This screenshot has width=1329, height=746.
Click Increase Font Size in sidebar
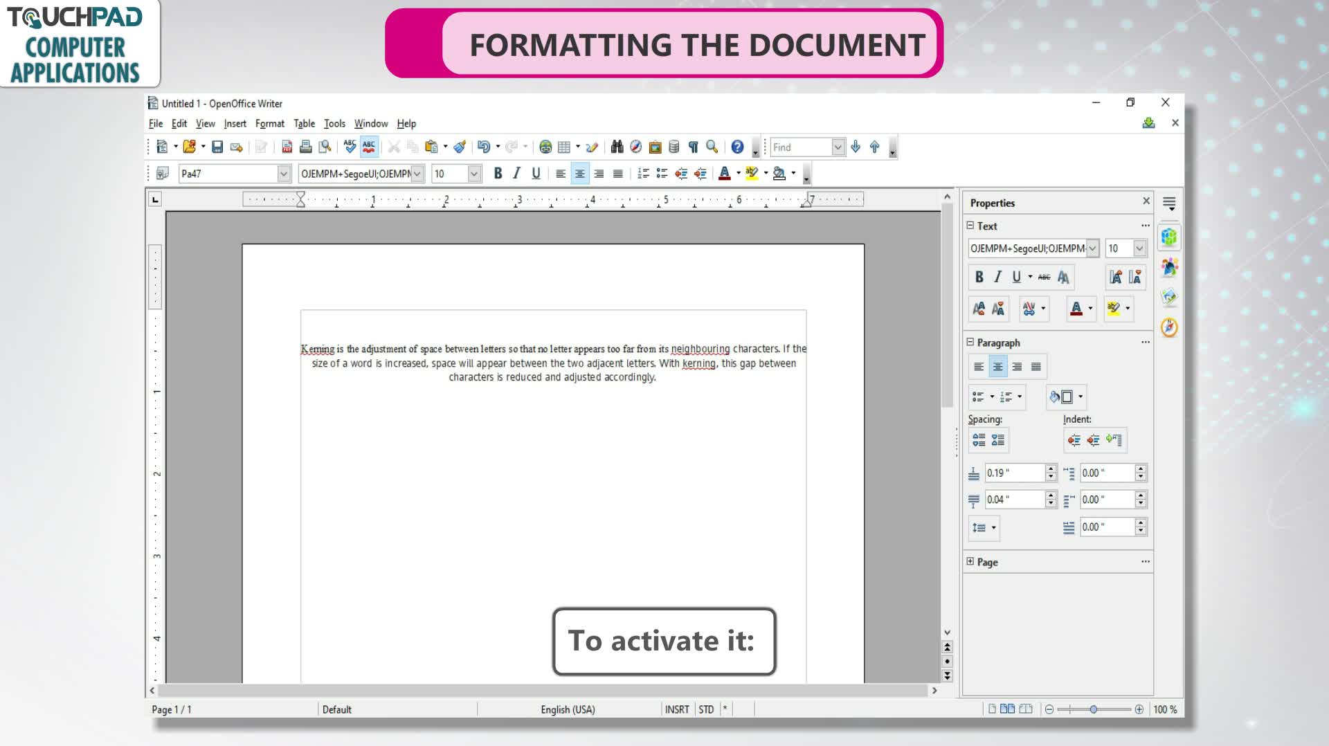pos(1115,277)
